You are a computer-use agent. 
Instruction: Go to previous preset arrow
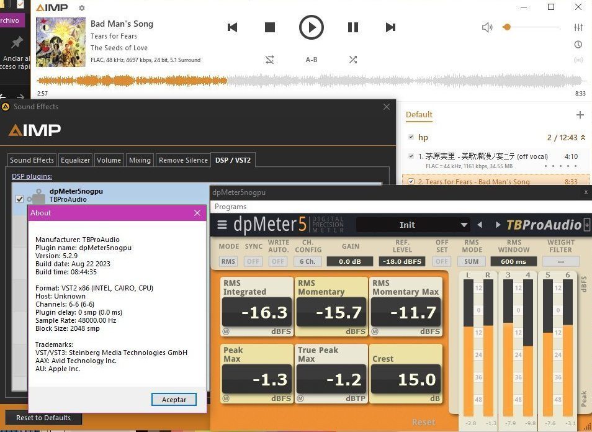point(480,225)
